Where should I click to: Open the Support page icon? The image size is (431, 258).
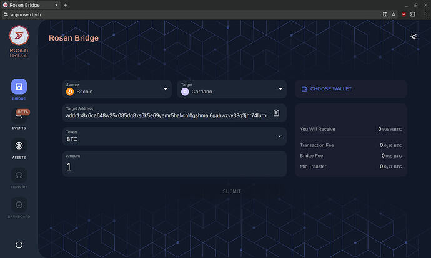point(19,176)
